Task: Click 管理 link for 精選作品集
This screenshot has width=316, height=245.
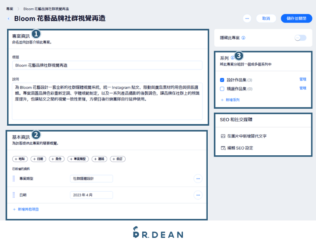Action: (303, 89)
